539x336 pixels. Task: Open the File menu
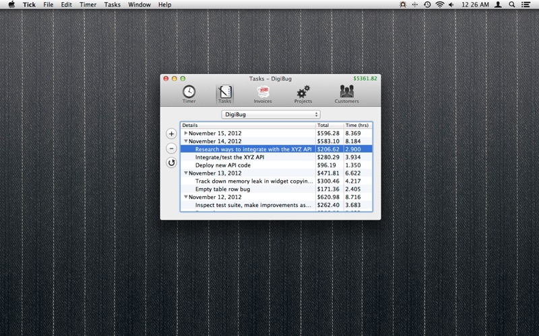tap(48, 5)
